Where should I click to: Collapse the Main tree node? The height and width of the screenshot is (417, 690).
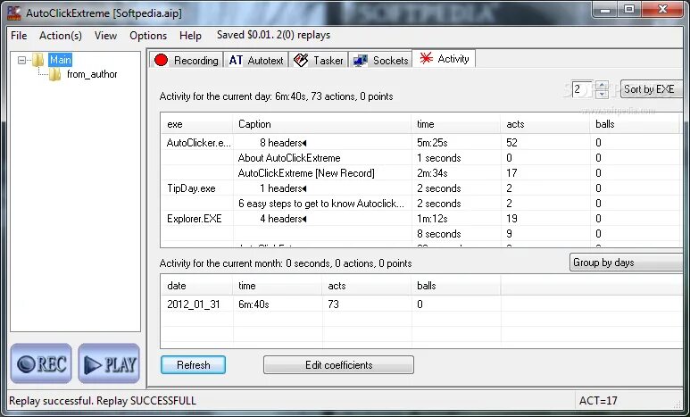(x=21, y=60)
